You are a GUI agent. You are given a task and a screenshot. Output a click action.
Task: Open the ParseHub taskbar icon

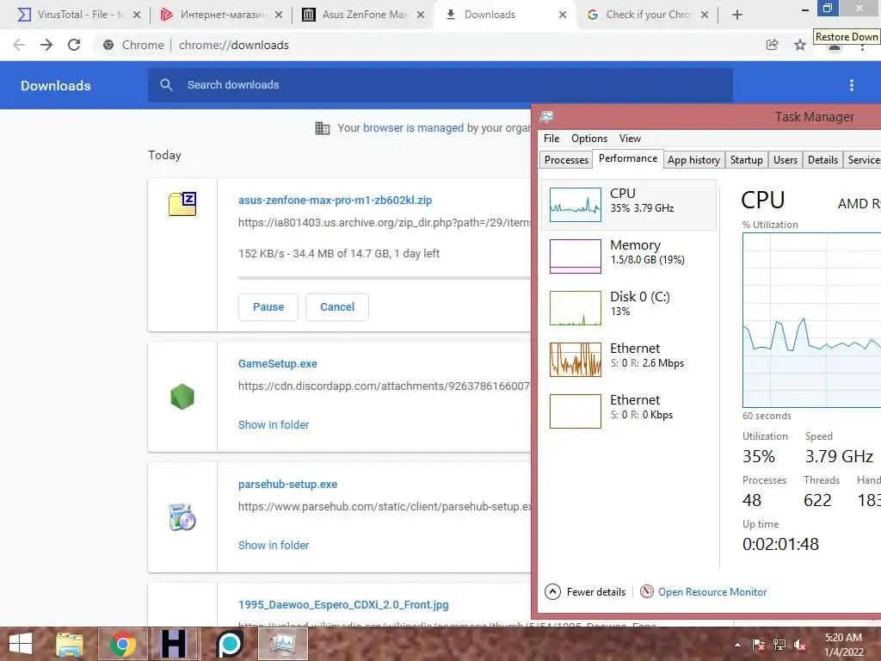tap(230, 644)
